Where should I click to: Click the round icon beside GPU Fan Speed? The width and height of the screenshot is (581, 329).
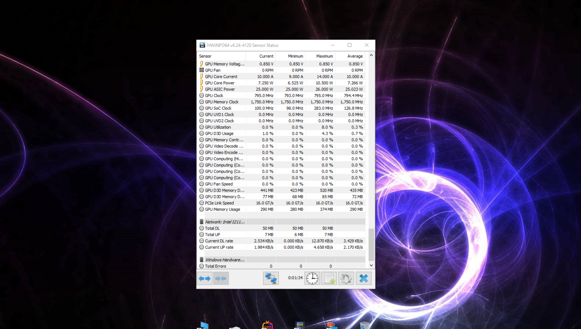tap(202, 184)
